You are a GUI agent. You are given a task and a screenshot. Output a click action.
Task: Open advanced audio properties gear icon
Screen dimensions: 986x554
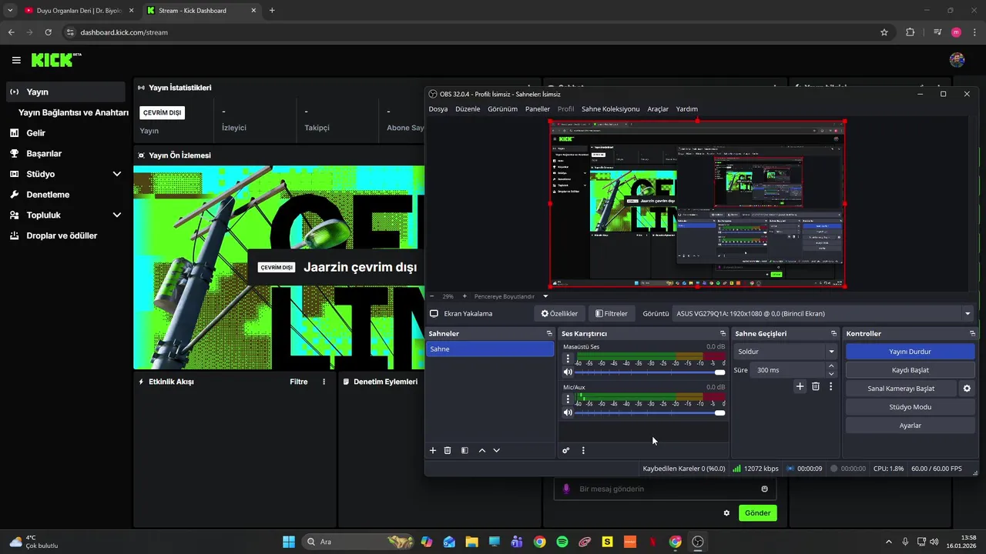point(565,450)
